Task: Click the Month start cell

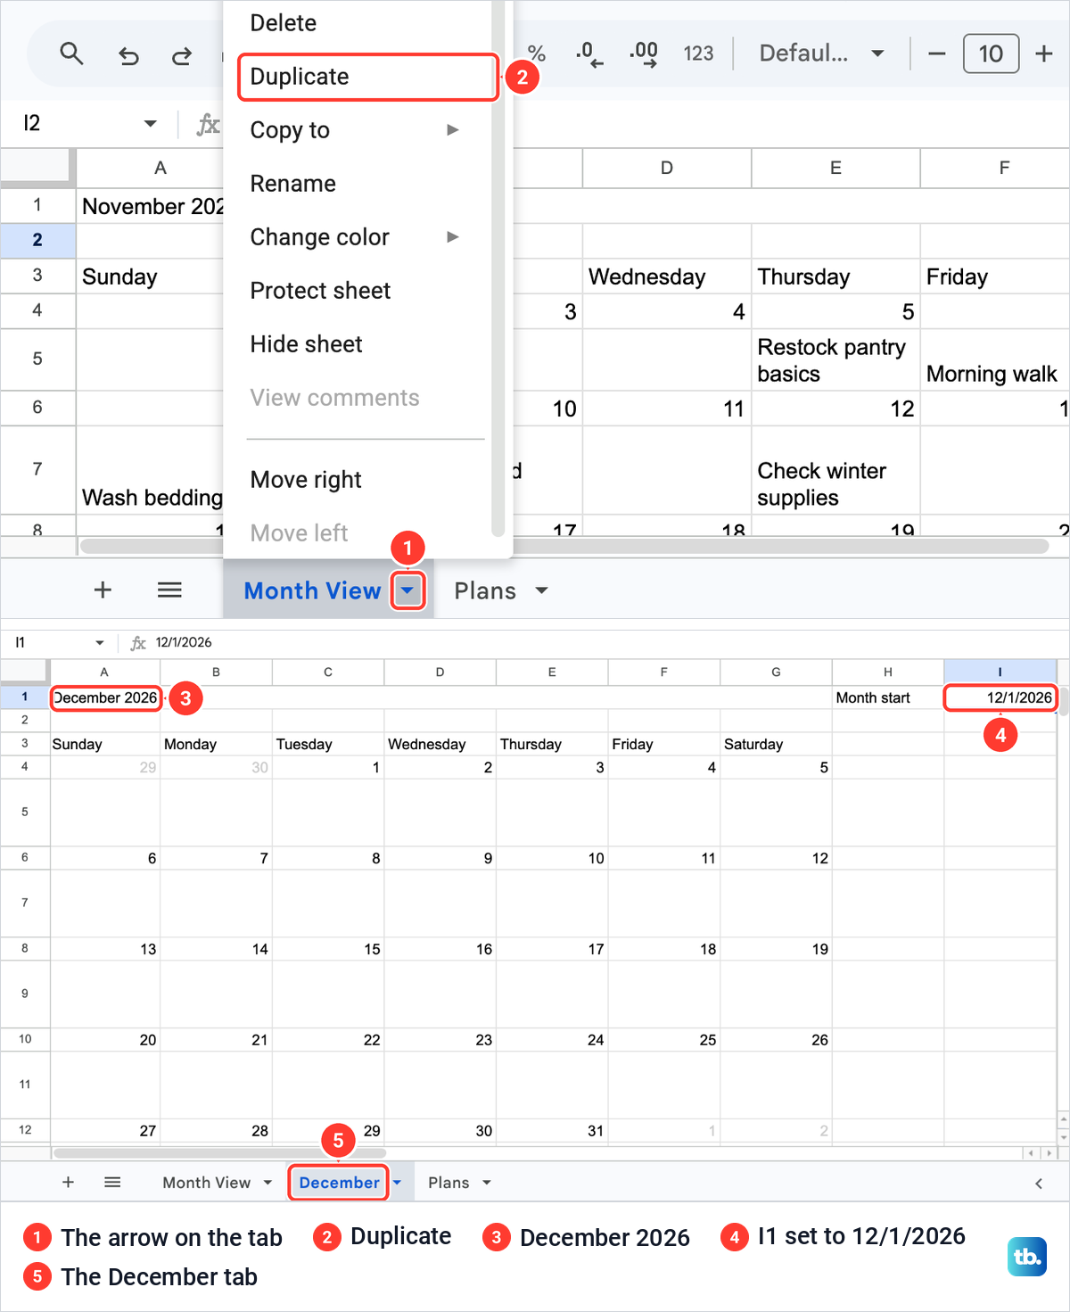Action: click(887, 697)
